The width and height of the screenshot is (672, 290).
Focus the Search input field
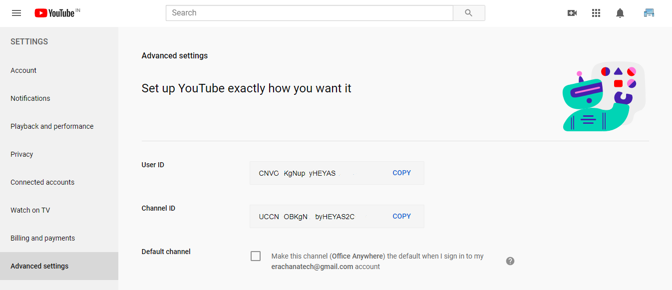(310, 13)
